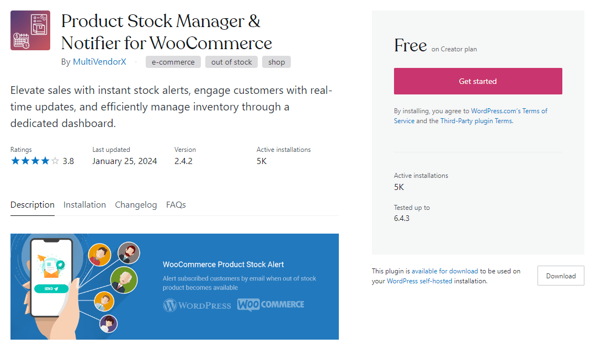Click the WooCommerce Product Stock Alert banner image
This screenshot has height=354, width=596.
click(174, 286)
